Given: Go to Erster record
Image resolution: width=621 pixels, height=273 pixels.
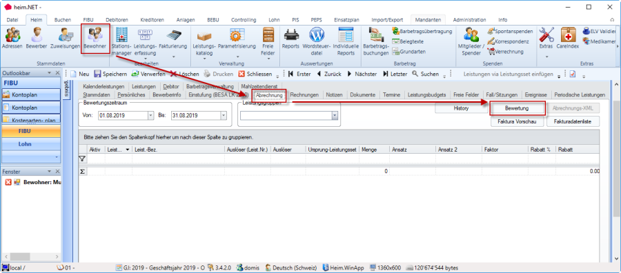Looking at the screenshot, I should tap(299, 74).
